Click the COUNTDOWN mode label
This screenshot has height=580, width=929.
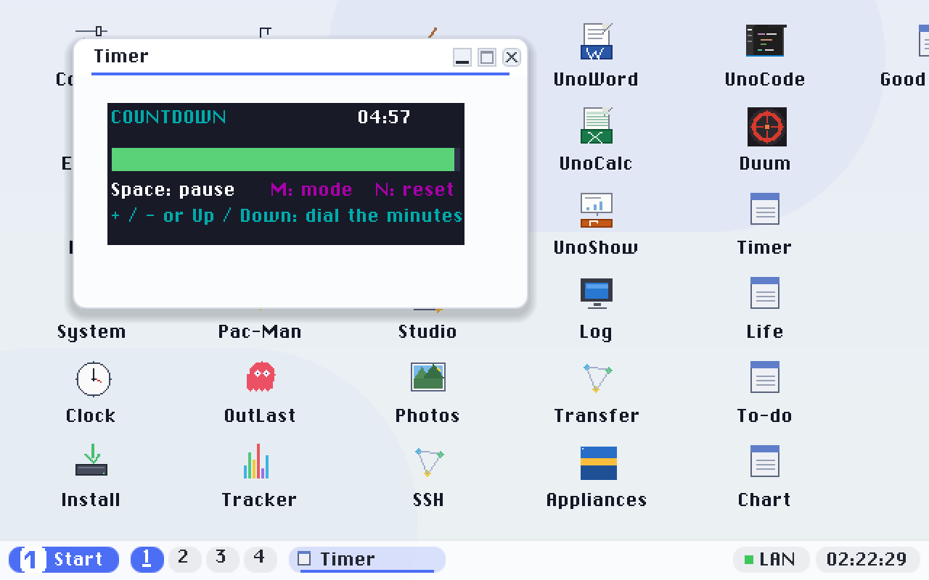click(168, 117)
